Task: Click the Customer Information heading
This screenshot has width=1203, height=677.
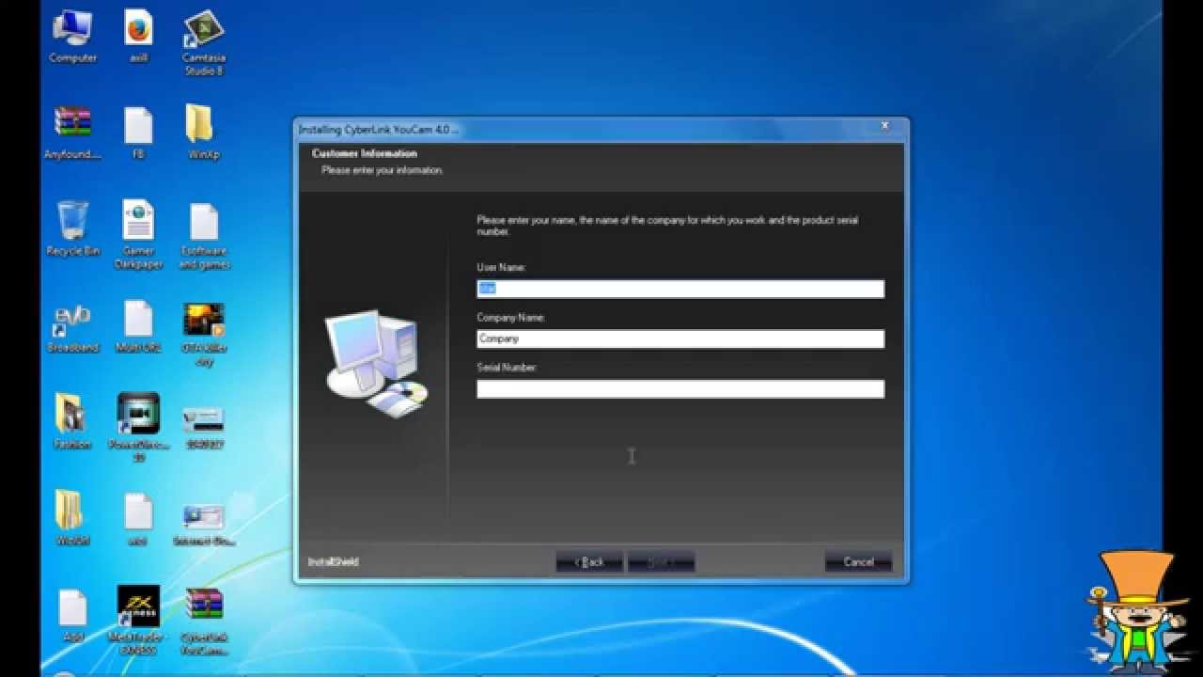Action: tap(365, 153)
